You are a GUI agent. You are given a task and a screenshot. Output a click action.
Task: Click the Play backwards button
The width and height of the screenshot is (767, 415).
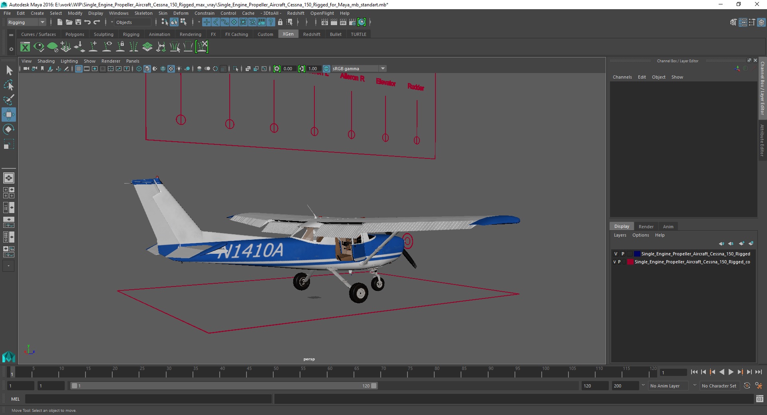(x=721, y=372)
